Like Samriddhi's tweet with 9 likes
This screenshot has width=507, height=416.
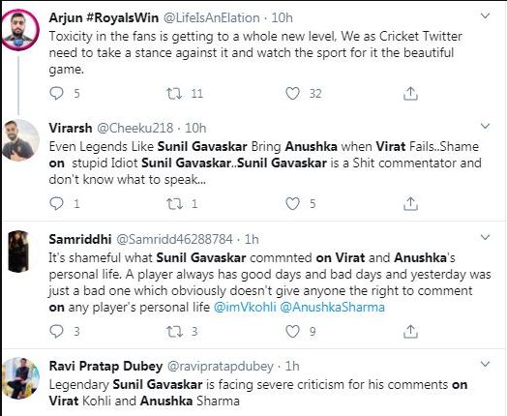292,332
